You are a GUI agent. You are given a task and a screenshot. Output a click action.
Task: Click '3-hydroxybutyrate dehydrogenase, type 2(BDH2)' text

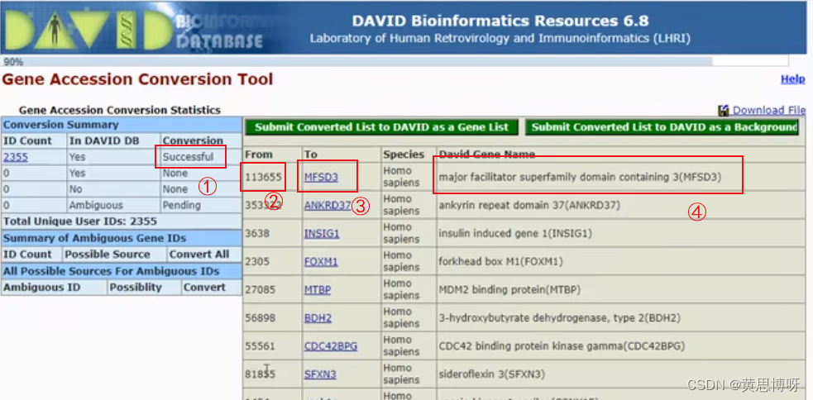coord(559,317)
